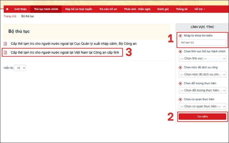Screen dimensions: 229x143
Task: Focus the keyword search field containing 'thẻ tạm trú'
Action: tap(202, 43)
